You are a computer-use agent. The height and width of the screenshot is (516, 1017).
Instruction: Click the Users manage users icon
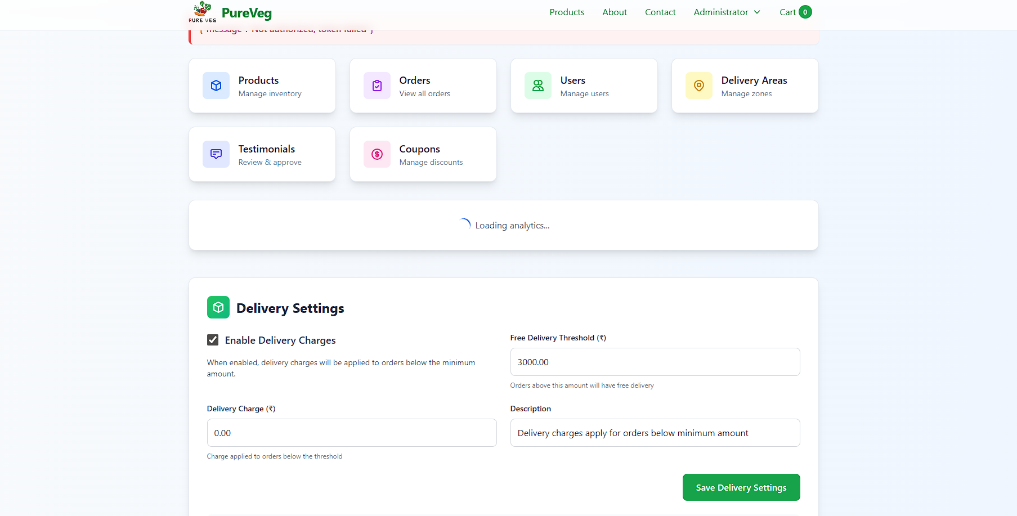tap(537, 86)
